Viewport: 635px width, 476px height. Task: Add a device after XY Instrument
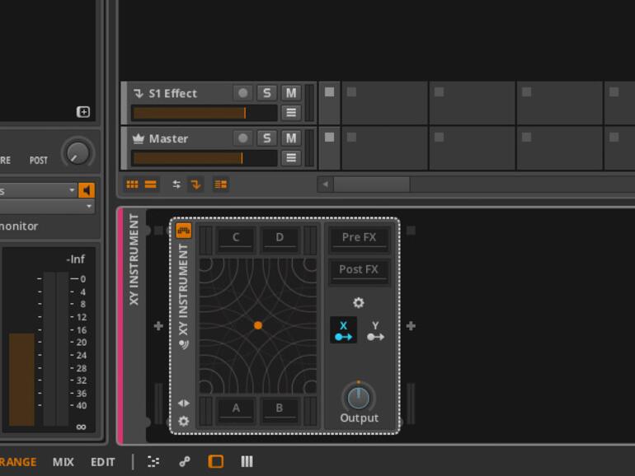click(x=410, y=326)
